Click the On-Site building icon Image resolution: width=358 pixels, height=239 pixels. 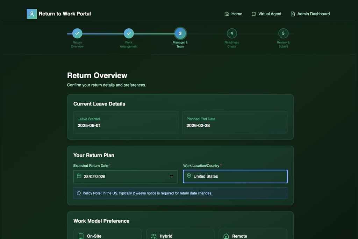coord(81,236)
